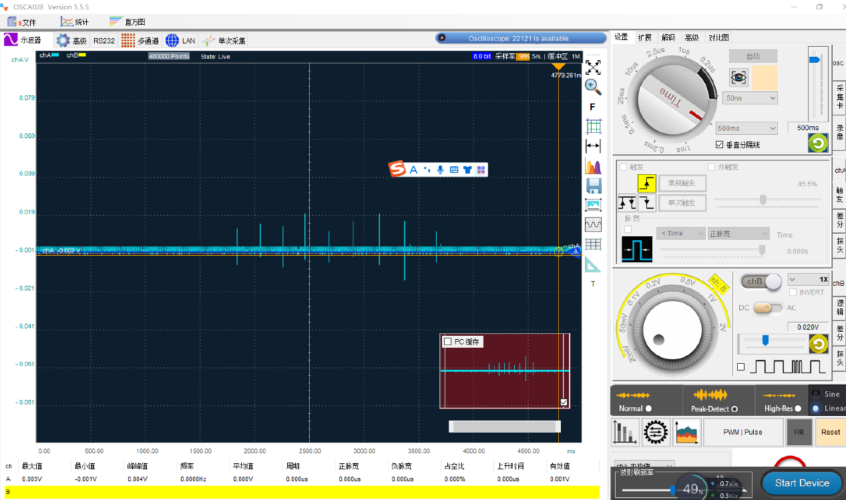Viewport: 846px width, 500px height.
Task: Click the eye icon under 自动 button
Action: (738, 77)
